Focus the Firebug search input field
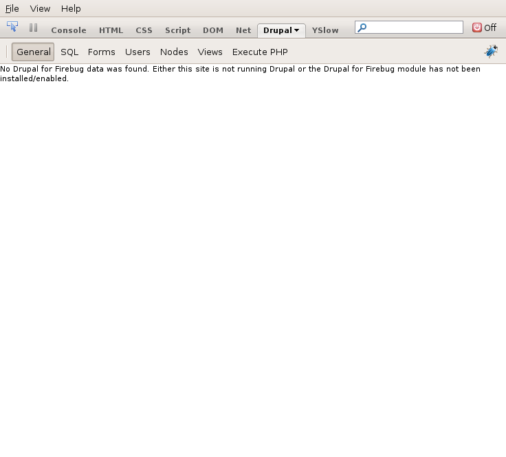Viewport: 506px width, 457px height. point(409,27)
